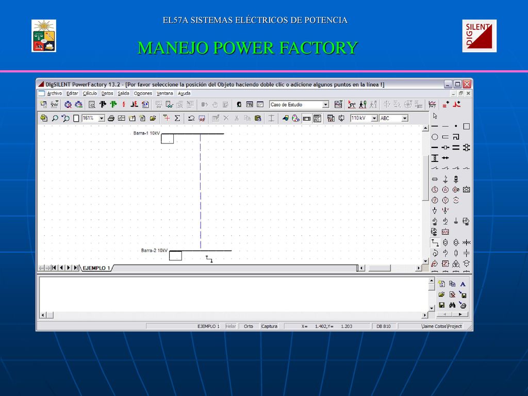Toggle the Helar freeze mode
The width and height of the screenshot is (528, 396).
[x=230, y=326]
